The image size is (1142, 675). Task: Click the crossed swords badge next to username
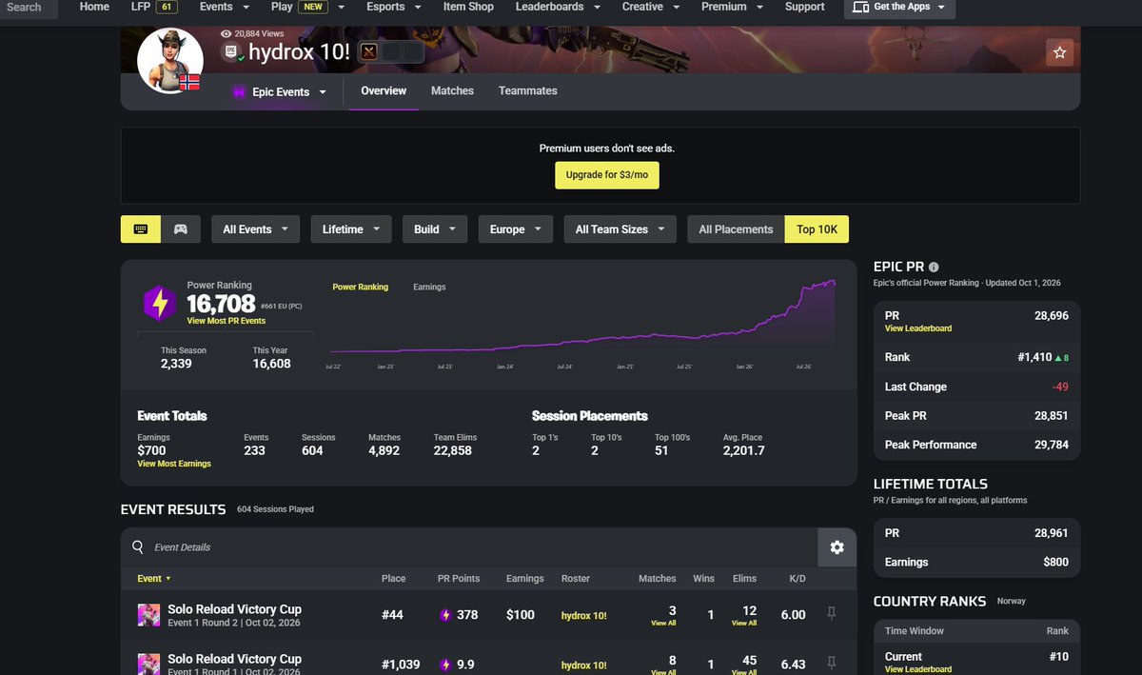(x=368, y=52)
